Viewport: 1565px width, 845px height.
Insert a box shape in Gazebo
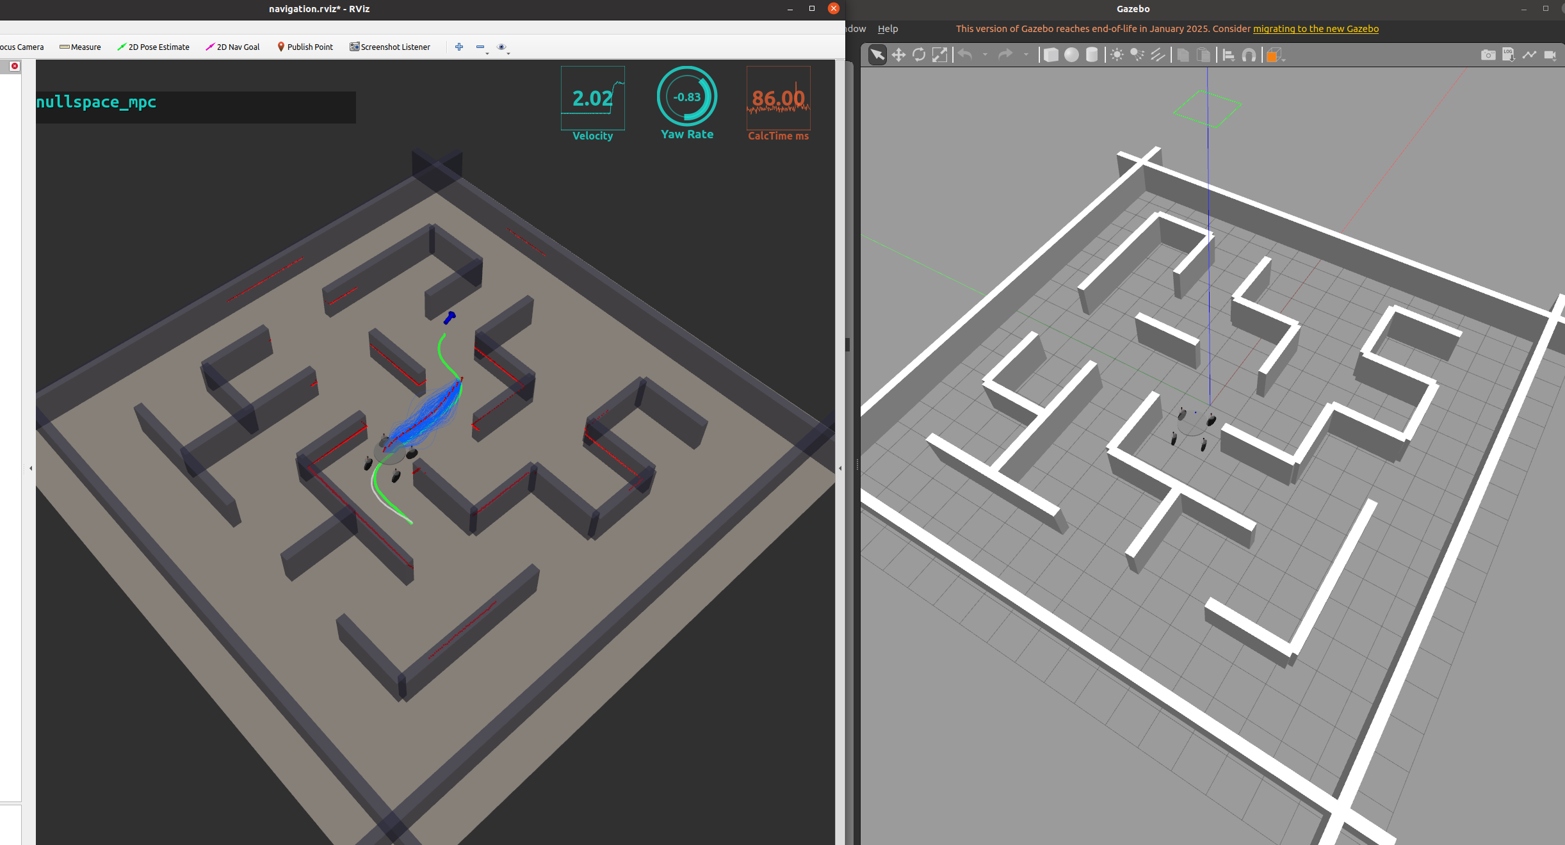(x=1051, y=55)
